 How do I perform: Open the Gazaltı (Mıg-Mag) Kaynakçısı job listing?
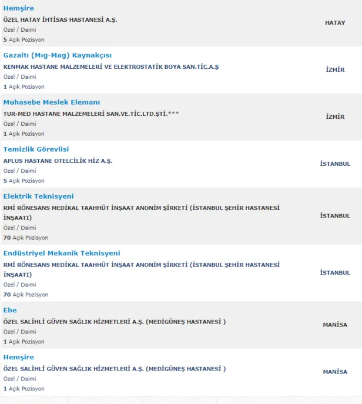click(x=57, y=55)
